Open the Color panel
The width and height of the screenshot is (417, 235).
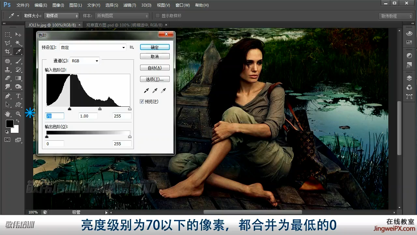pos(409,34)
